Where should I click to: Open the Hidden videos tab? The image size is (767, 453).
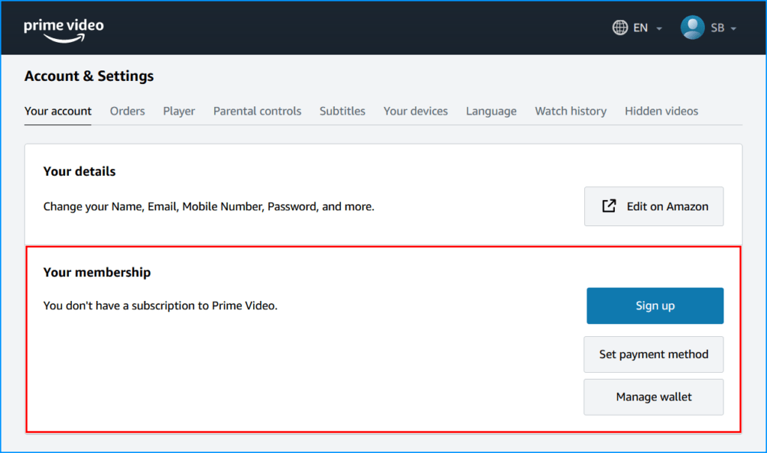point(661,111)
